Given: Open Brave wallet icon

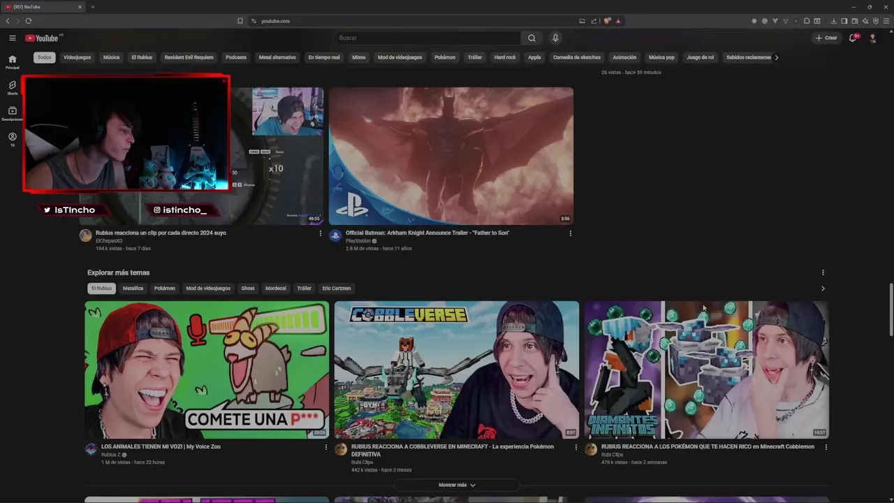Looking at the screenshot, I should (x=855, y=21).
